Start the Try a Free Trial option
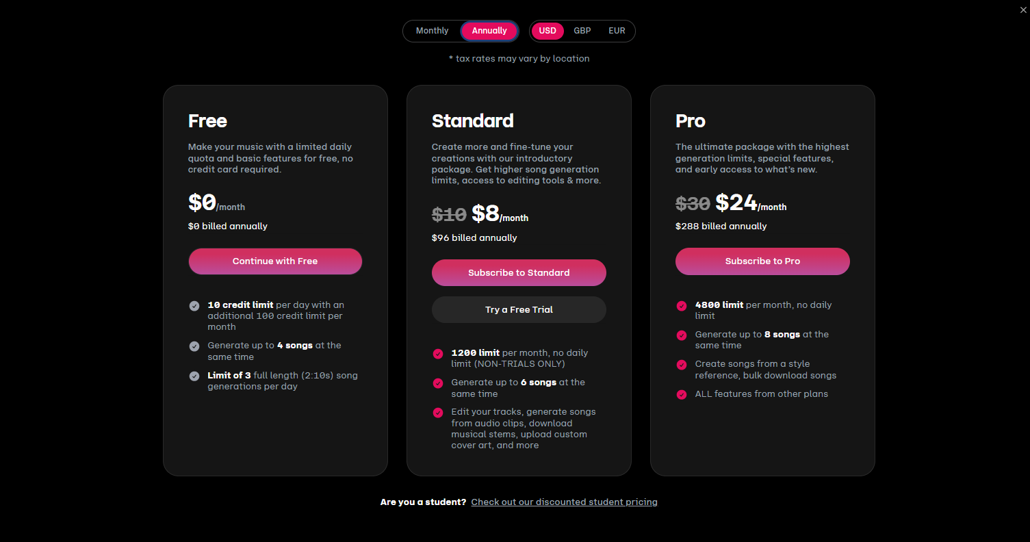This screenshot has height=542, width=1030. (519, 309)
